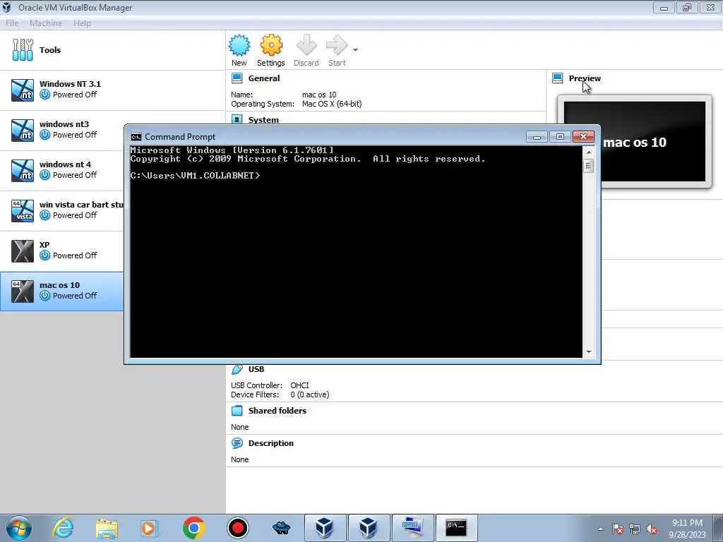Click the mac os 10 preview thumbnail
Image resolution: width=723 pixels, height=542 pixels.
coord(635,142)
